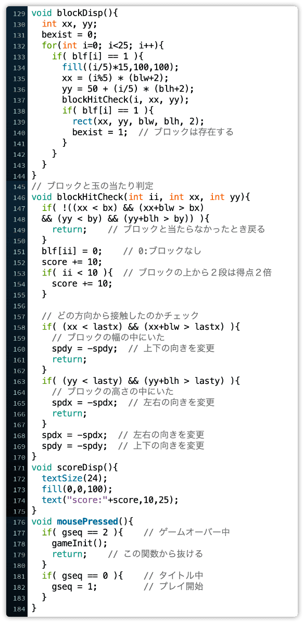Click 'void mousePressed(){' declaration

coord(83,521)
